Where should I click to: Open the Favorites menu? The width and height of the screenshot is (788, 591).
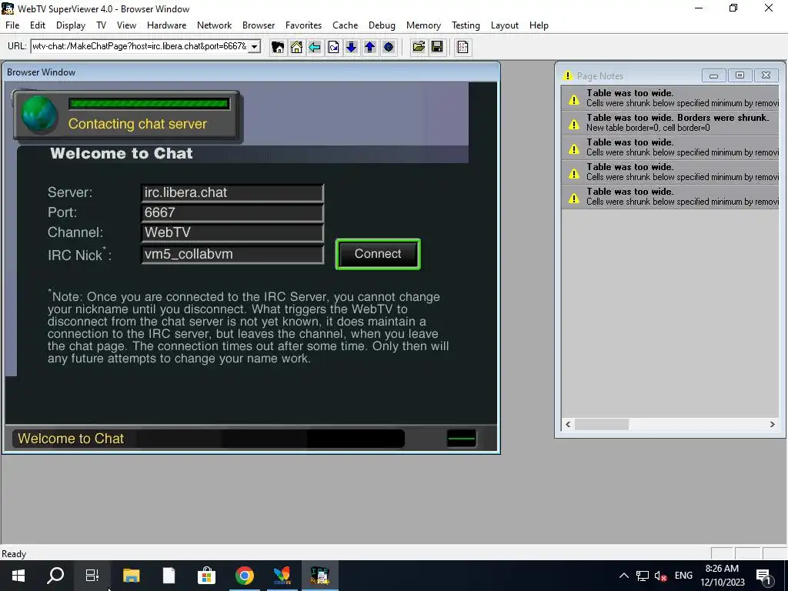point(303,25)
